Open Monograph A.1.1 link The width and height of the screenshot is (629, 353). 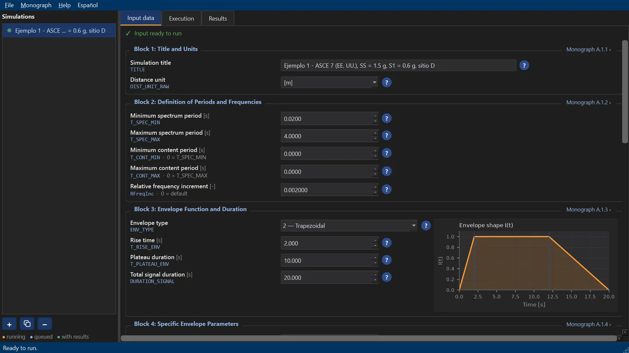point(589,49)
